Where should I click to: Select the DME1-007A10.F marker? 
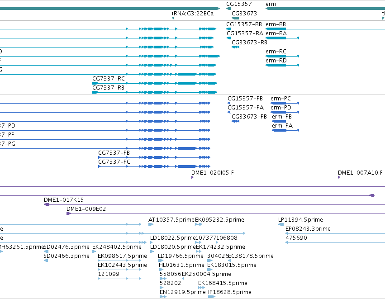click(339, 177)
